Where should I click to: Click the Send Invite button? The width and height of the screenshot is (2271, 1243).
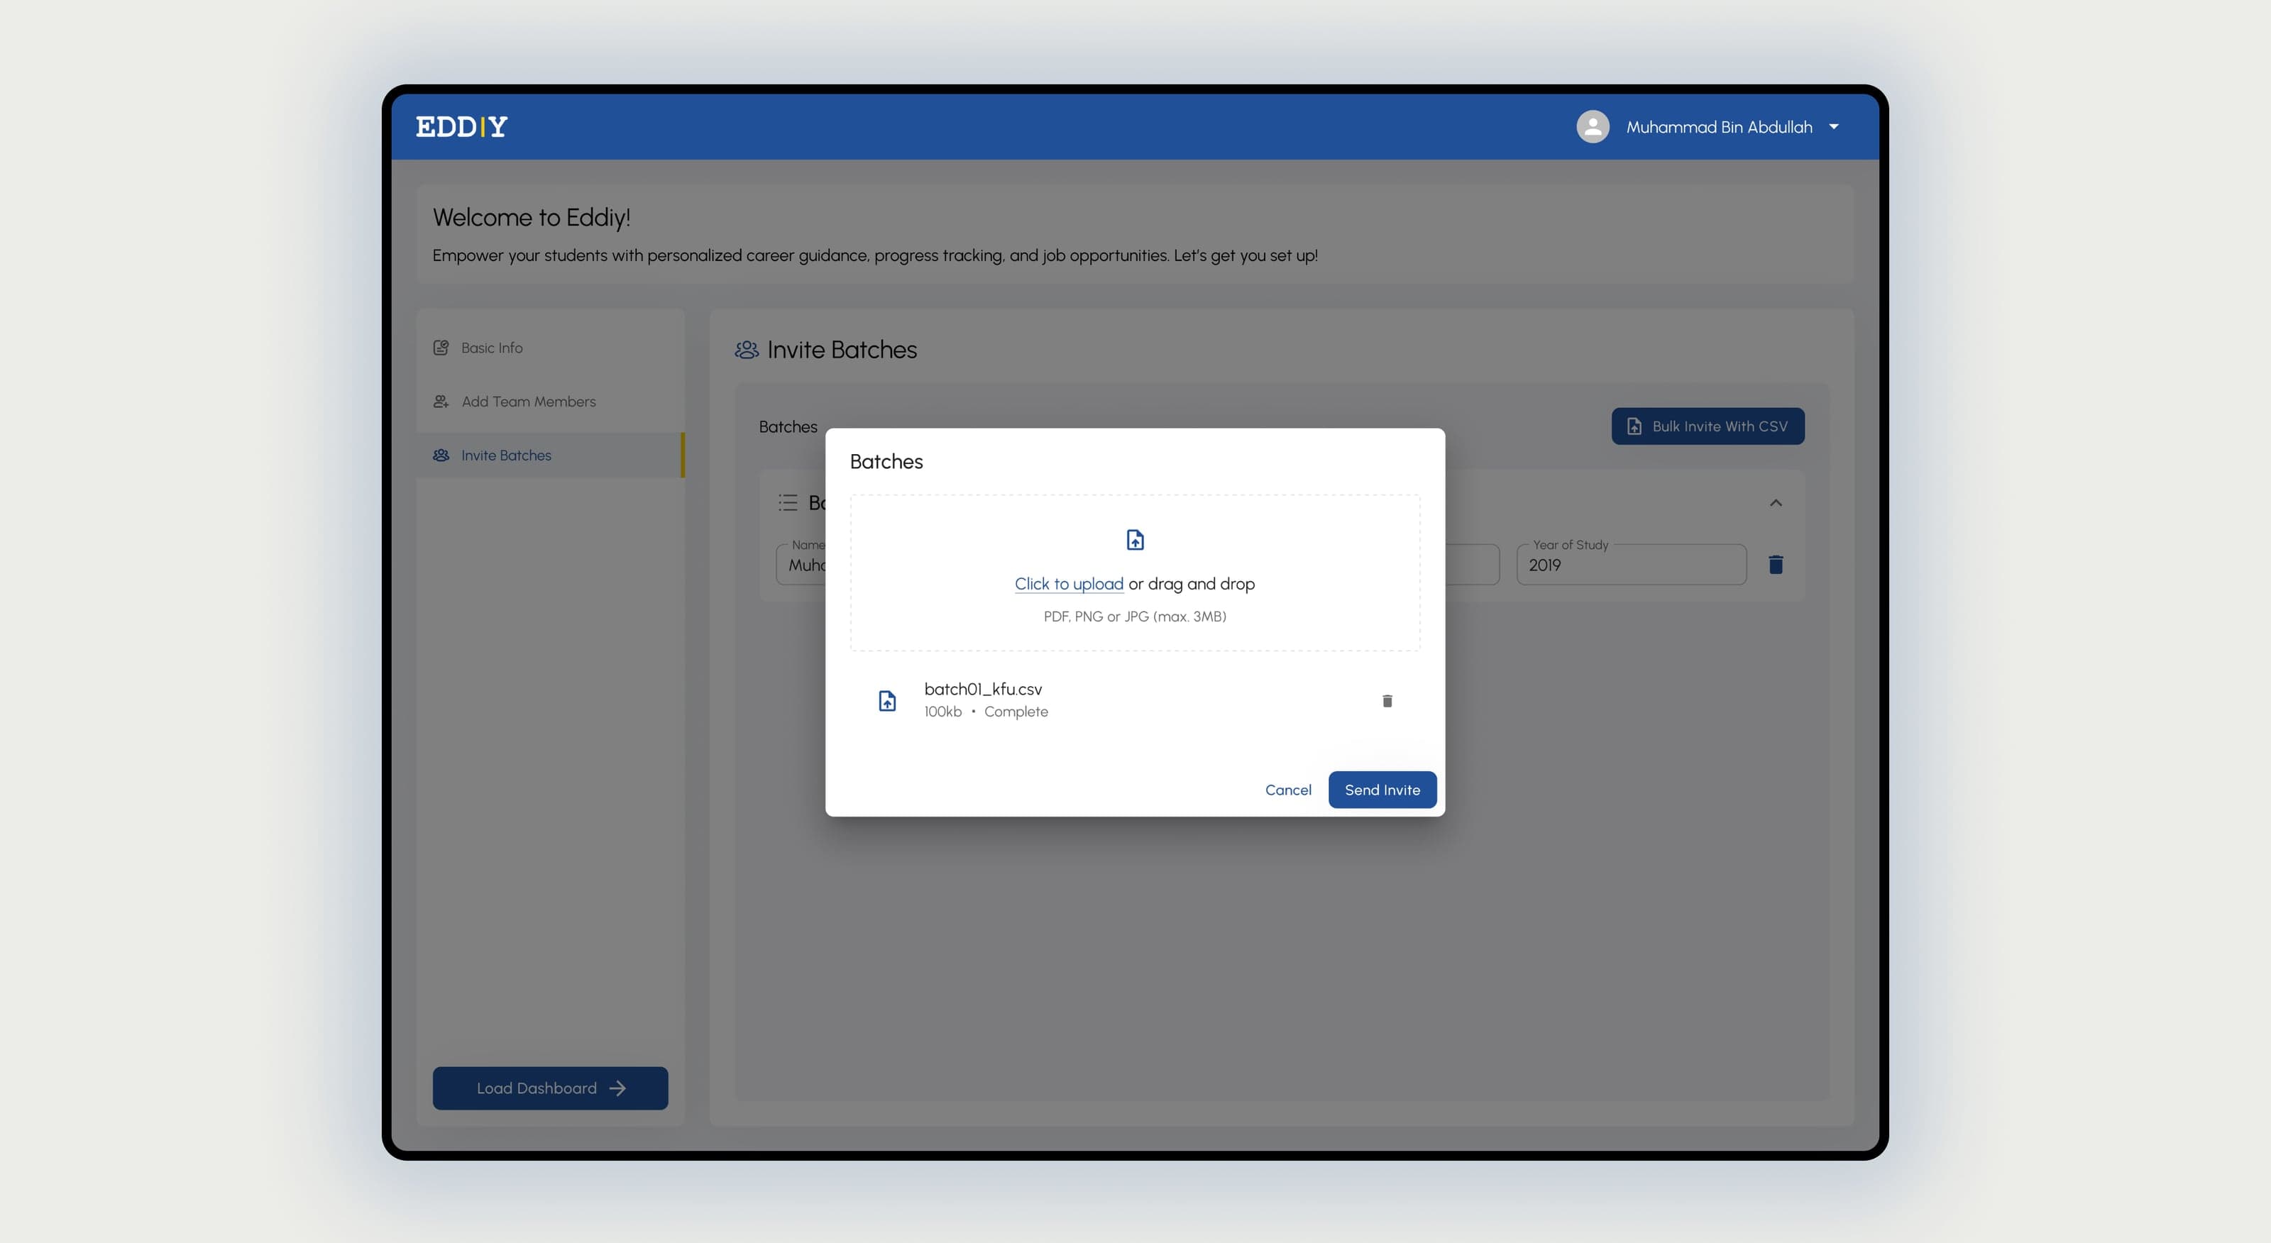click(1382, 791)
